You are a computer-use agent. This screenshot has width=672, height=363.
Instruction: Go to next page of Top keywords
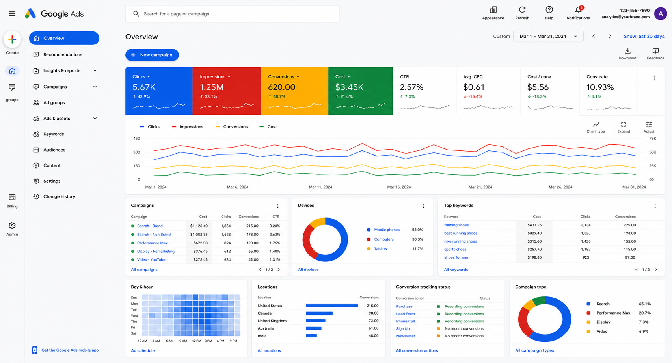coord(656,270)
